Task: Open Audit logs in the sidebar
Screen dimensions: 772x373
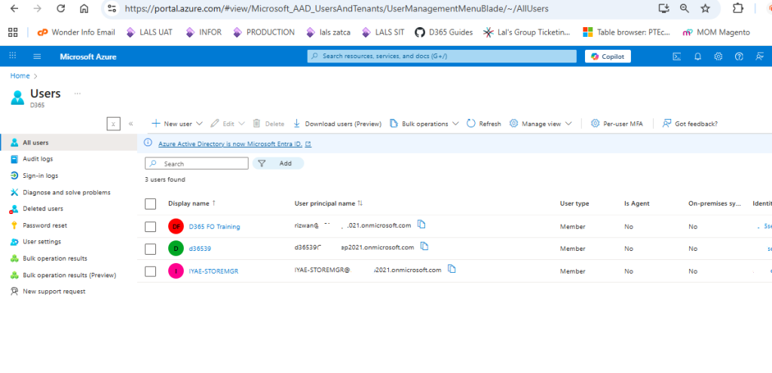Action: click(x=38, y=159)
